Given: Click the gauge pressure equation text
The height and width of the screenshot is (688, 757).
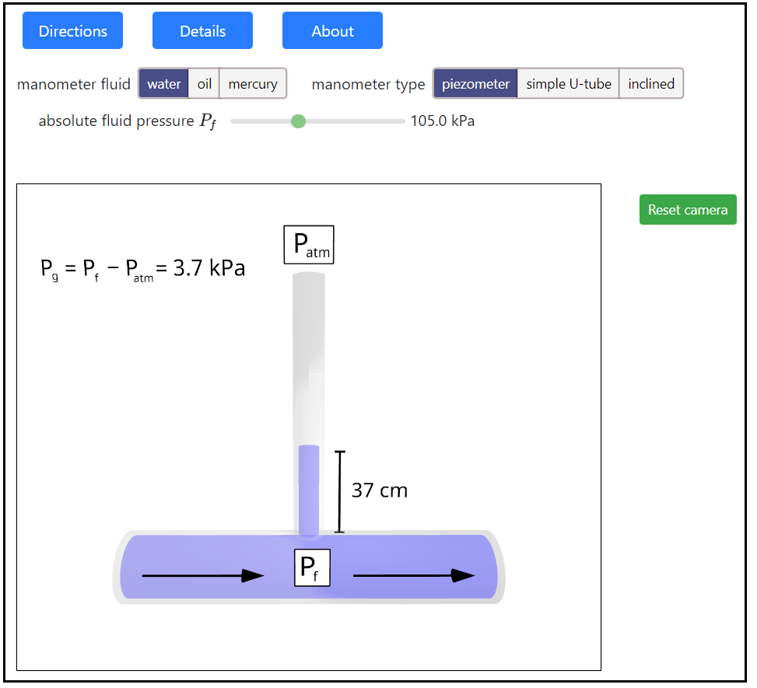Looking at the screenshot, I should 143,269.
